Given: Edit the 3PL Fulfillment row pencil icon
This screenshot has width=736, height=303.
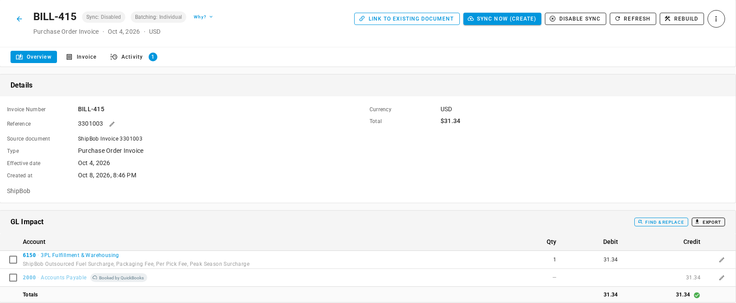Looking at the screenshot, I should [x=722, y=260].
